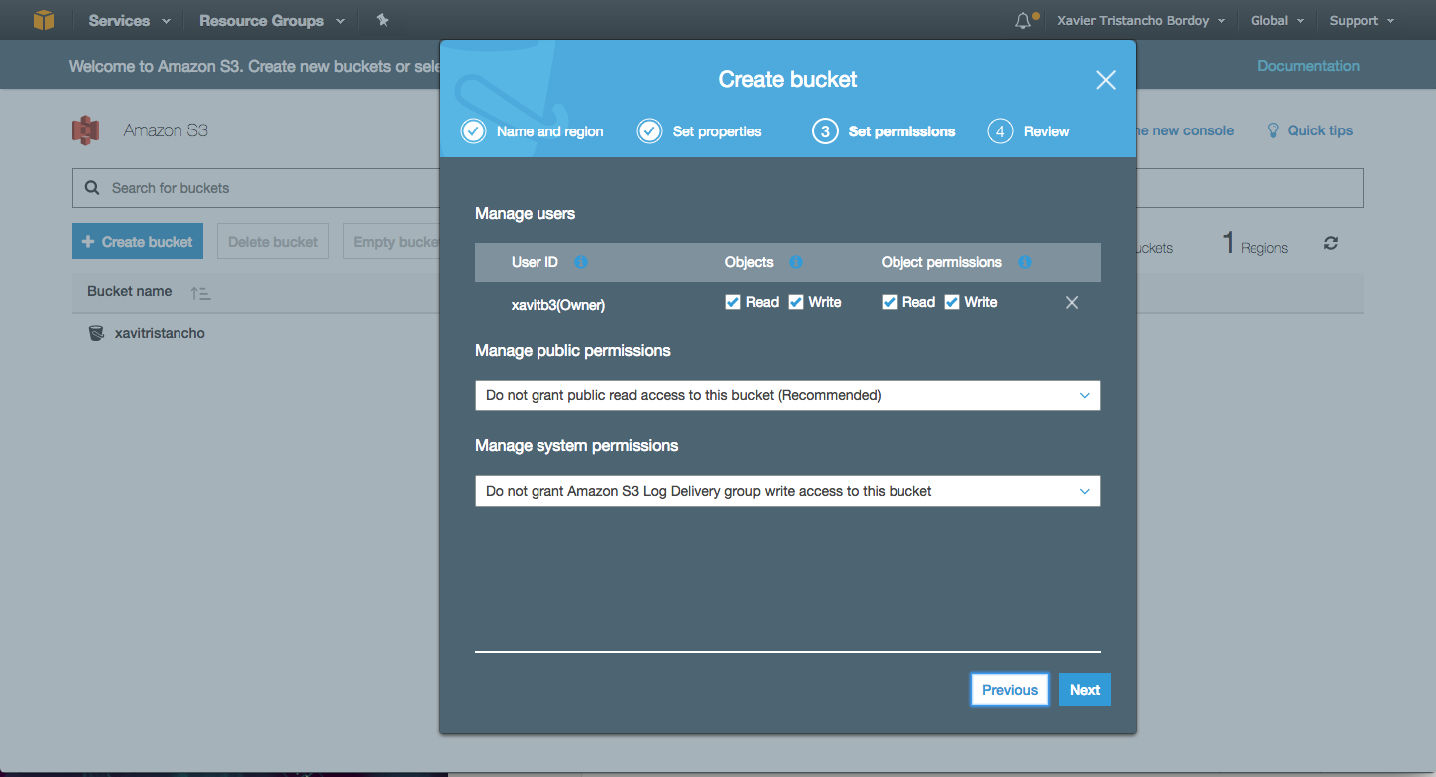
Task: Click the search magnifier icon
Action: pyautogui.click(x=92, y=188)
